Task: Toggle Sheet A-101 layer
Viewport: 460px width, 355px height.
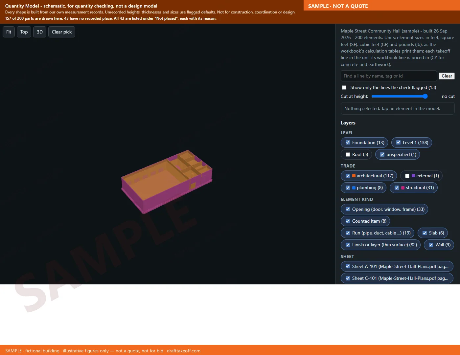Action: [x=397, y=266]
